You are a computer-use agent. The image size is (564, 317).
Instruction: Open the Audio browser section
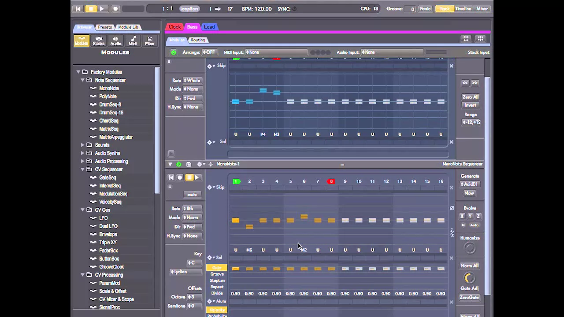pos(116,41)
